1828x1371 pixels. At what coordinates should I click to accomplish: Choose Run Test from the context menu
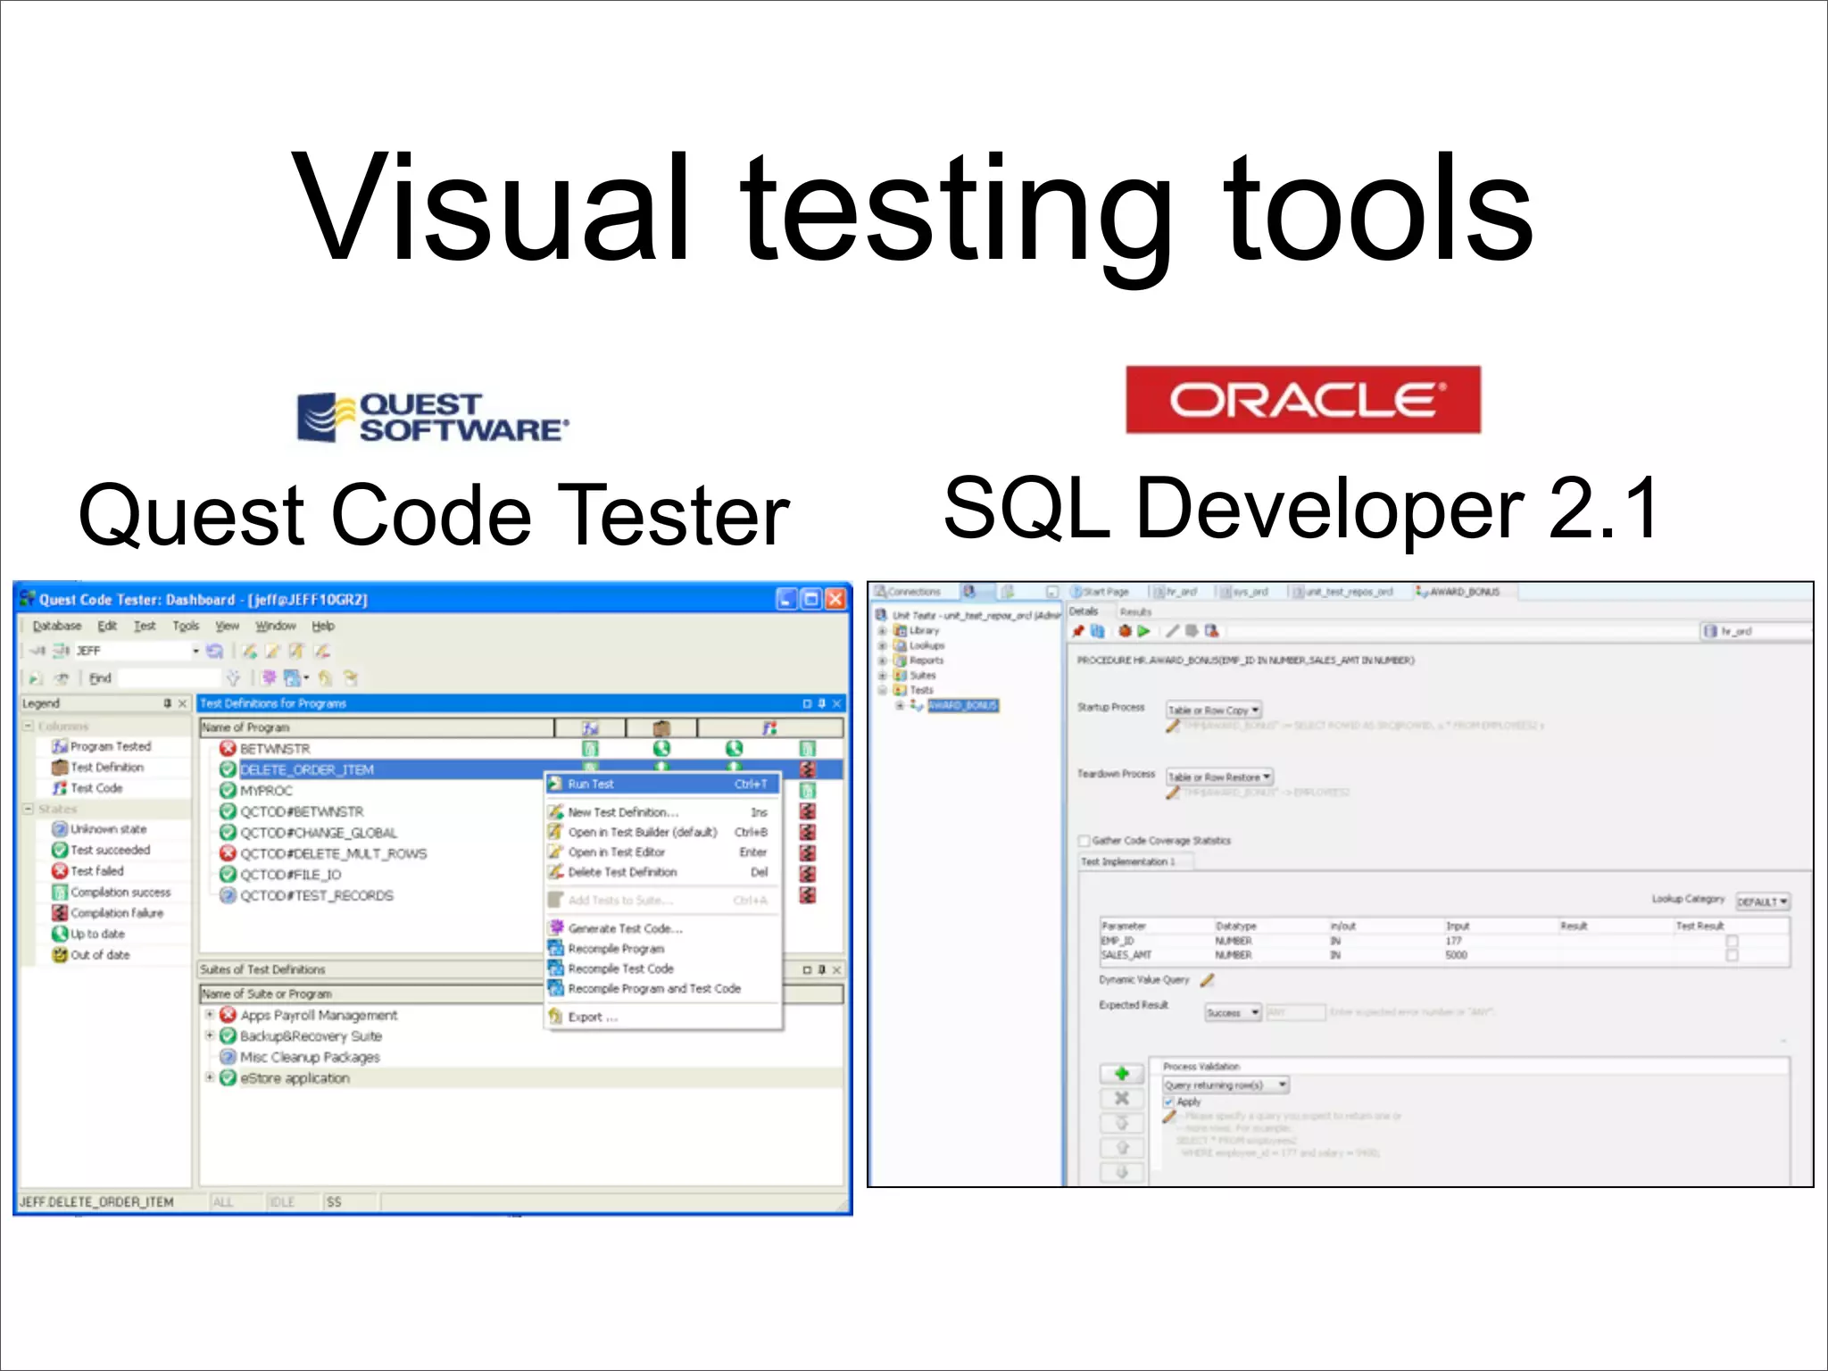[x=591, y=784]
